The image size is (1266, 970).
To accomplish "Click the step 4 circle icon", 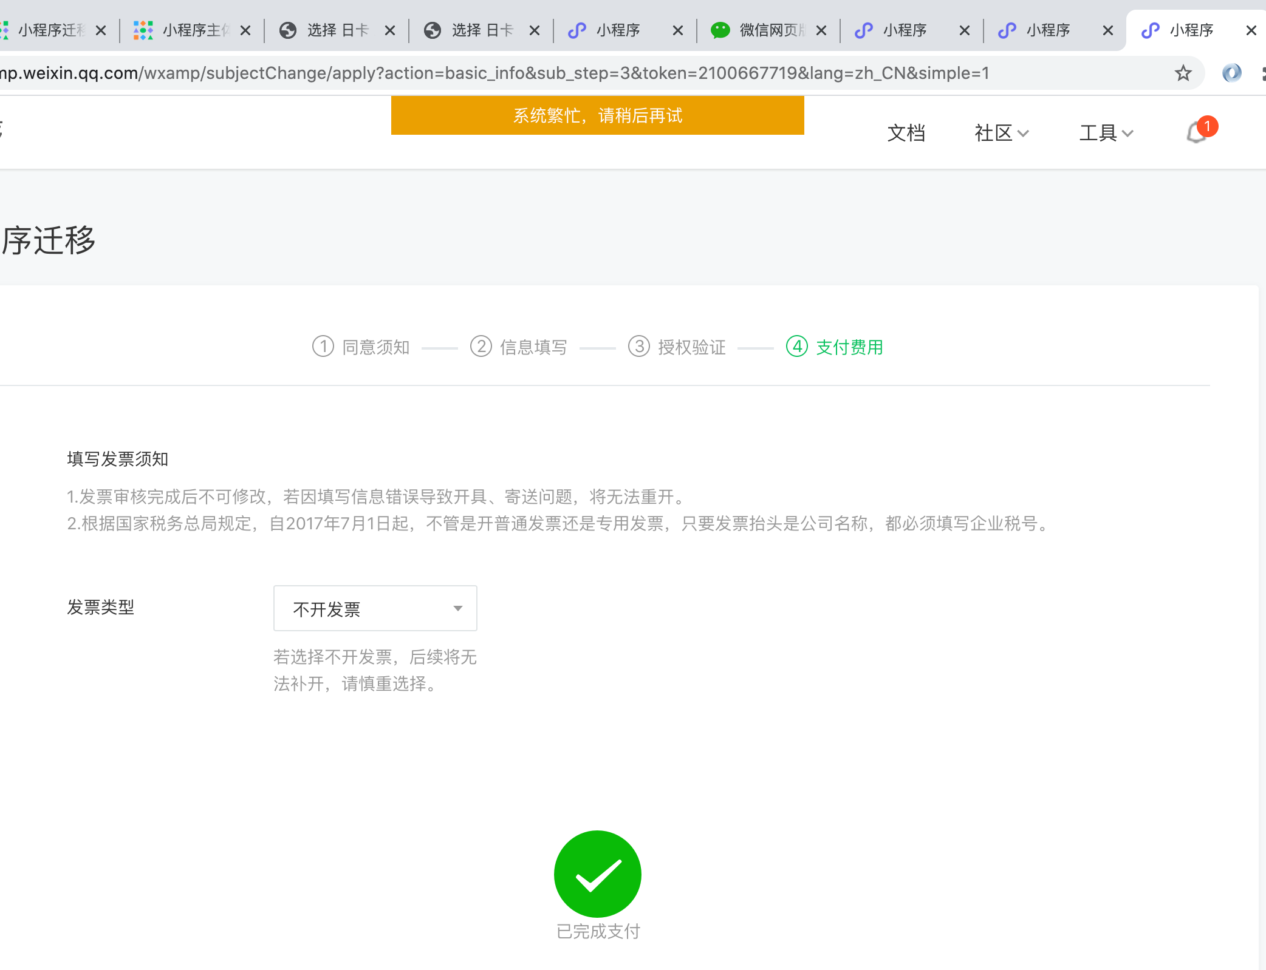I will (x=796, y=347).
